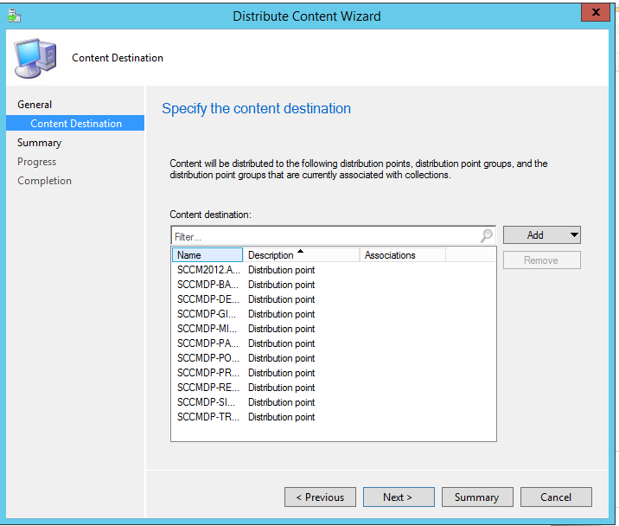The width and height of the screenshot is (619, 526).
Task: Select the SCCMDP-BA... row
Action: point(334,285)
